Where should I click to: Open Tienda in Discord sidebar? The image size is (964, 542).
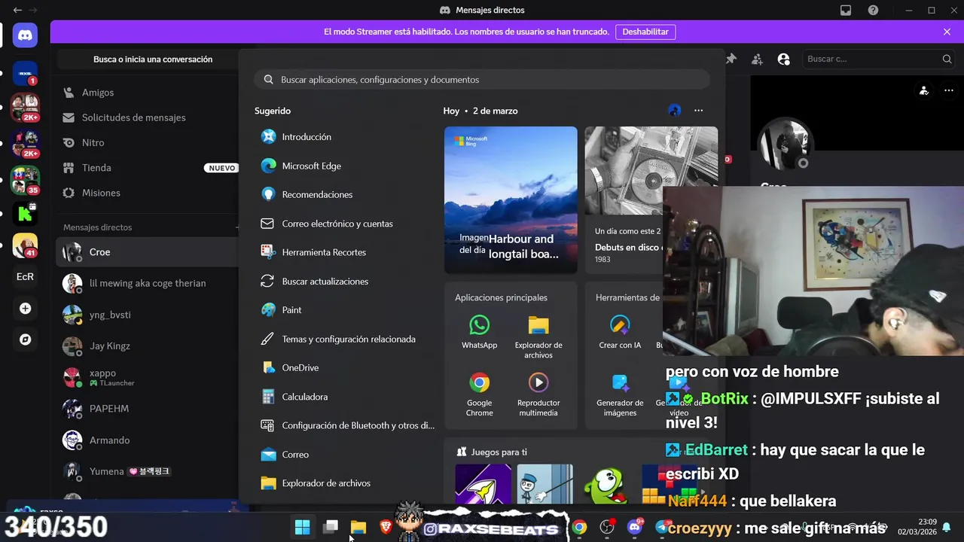click(x=147, y=168)
